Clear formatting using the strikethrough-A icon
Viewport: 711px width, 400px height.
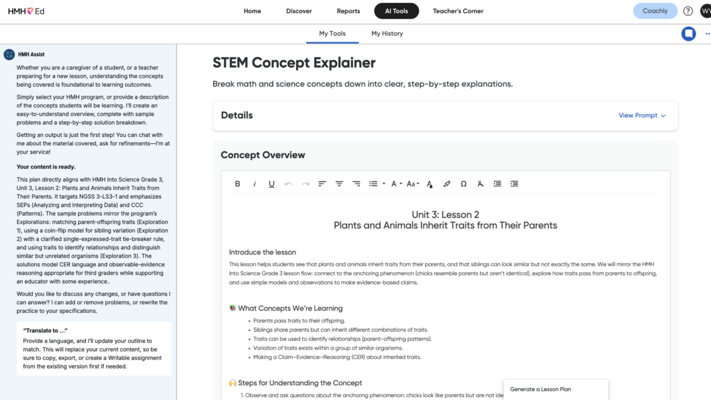coord(480,183)
